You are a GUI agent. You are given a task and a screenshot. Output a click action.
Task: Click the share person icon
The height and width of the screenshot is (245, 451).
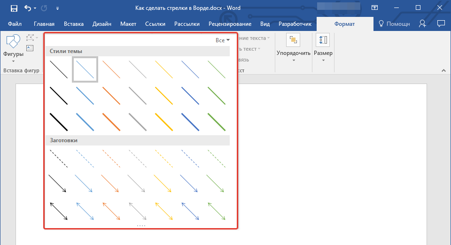tap(423, 23)
